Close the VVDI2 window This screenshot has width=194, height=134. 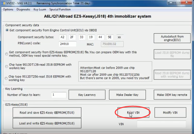(x=187, y=2)
